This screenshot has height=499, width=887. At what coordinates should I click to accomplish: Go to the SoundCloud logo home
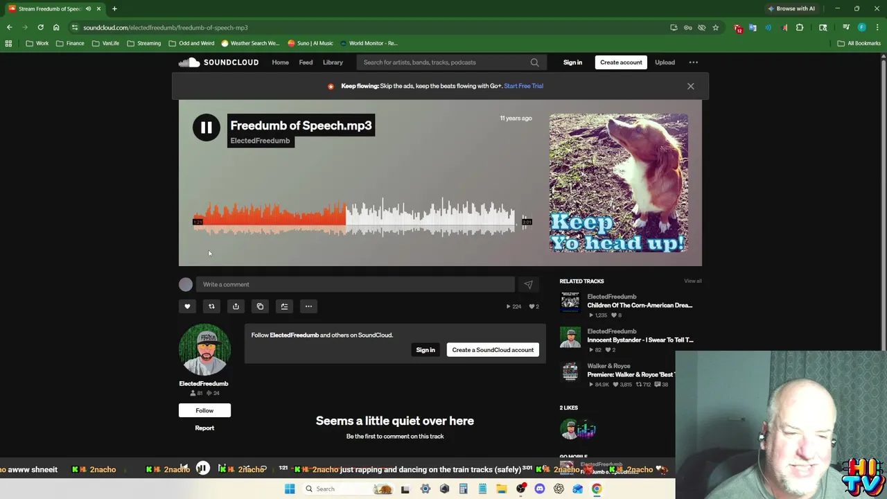tap(218, 62)
